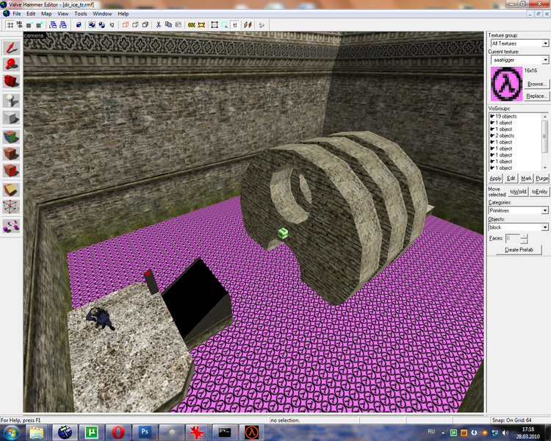Image resolution: width=551 pixels, height=441 pixels.
Task: Toggle the Cordon state striped icon
Action: (192, 24)
